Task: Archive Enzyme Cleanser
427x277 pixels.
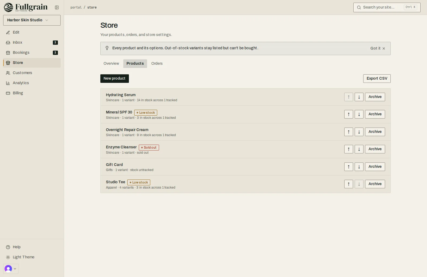Action: tap(375, 149)
